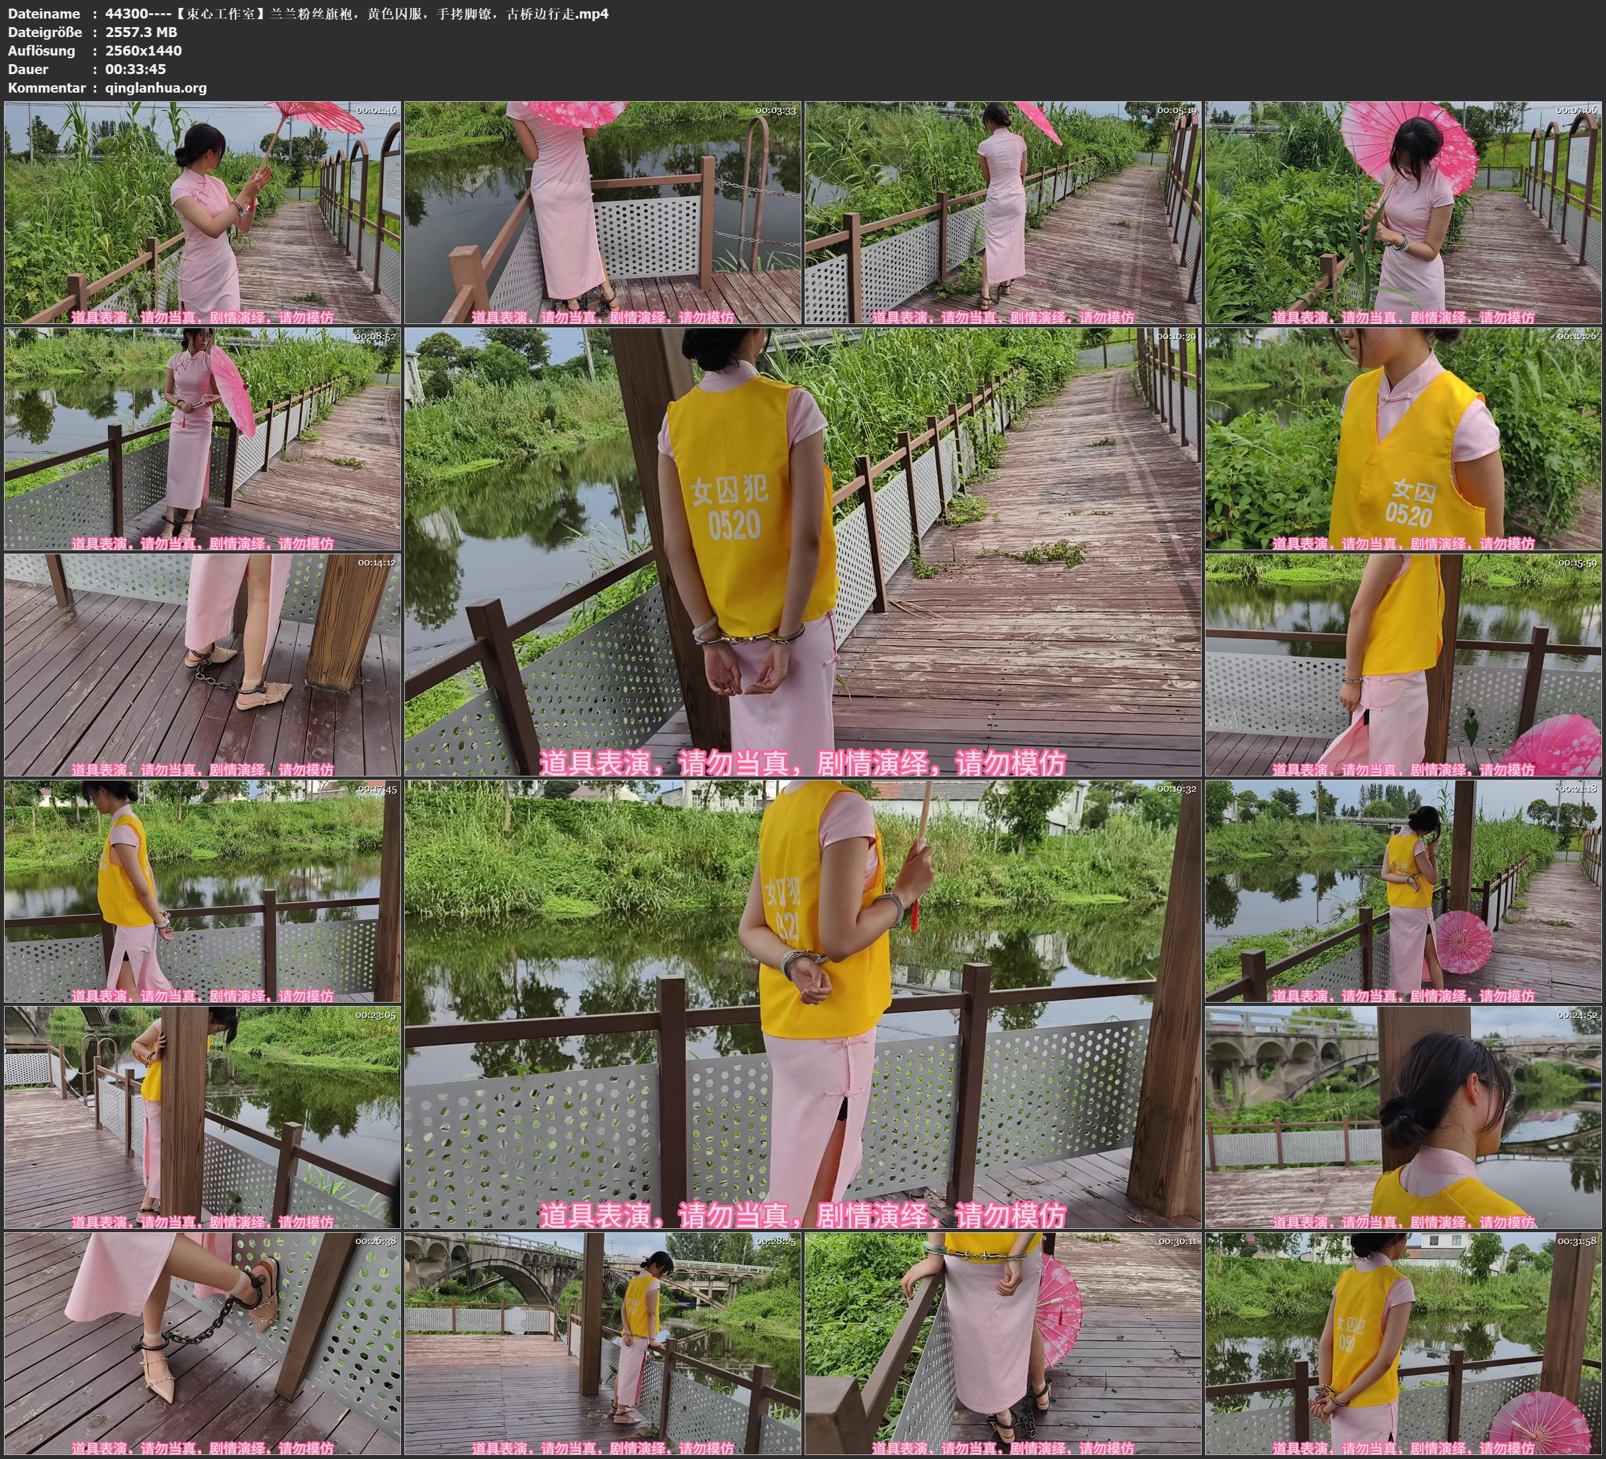Click the thumbnail timestamped 00:23:05

(x=202, y=1117)
